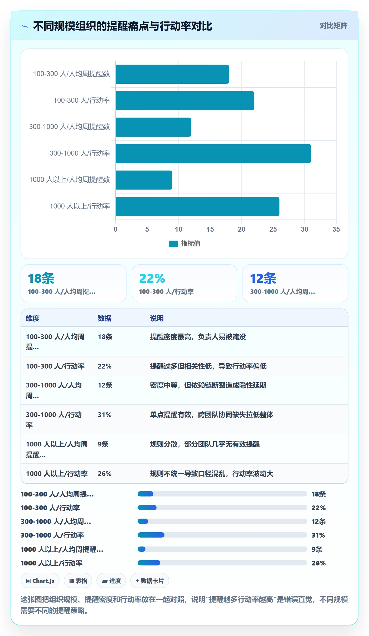Click the 31% value in the table
Viewport: 369px width, 636px height.
105,415
